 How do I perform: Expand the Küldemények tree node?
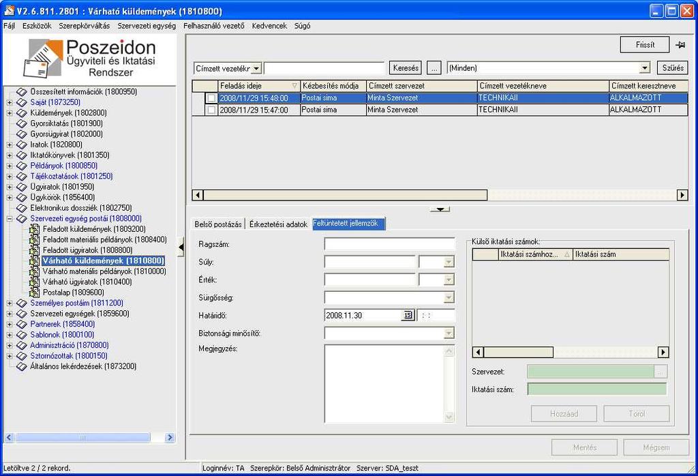tap(10, 113)
